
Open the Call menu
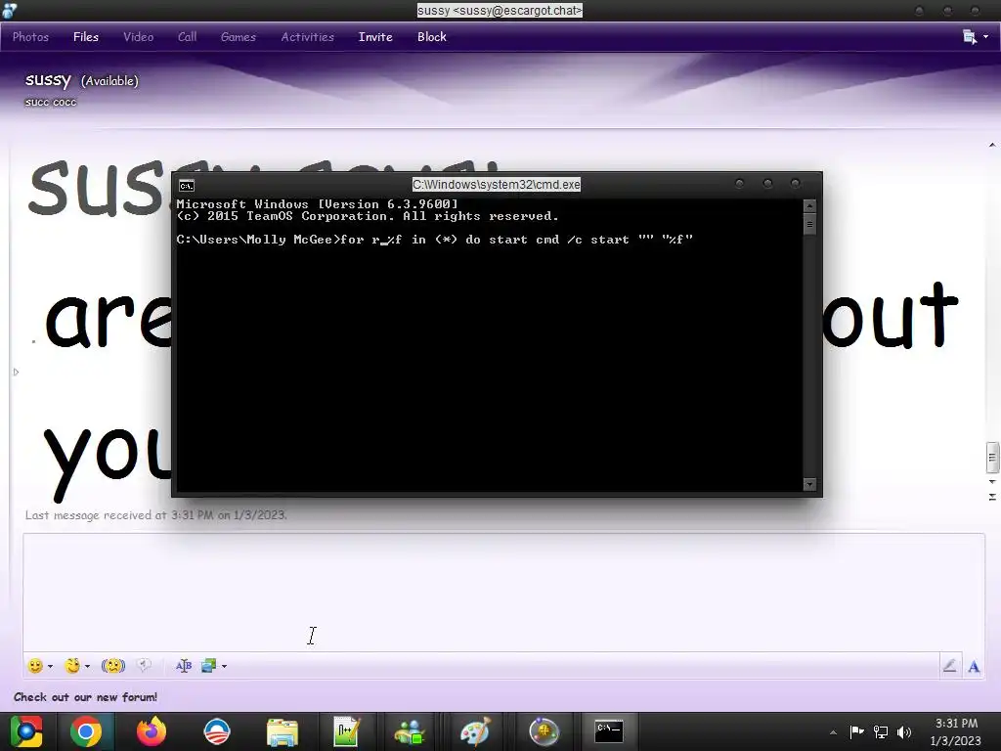[187, 37]
